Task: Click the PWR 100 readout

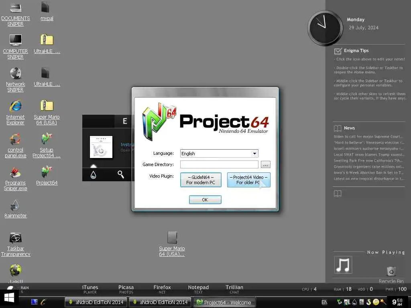Action: pos(396,289)
